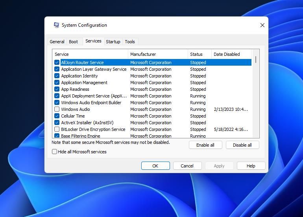This screenshot has height=217, width=303.
Task: Click the Cancel button
Action: point(187,166)
